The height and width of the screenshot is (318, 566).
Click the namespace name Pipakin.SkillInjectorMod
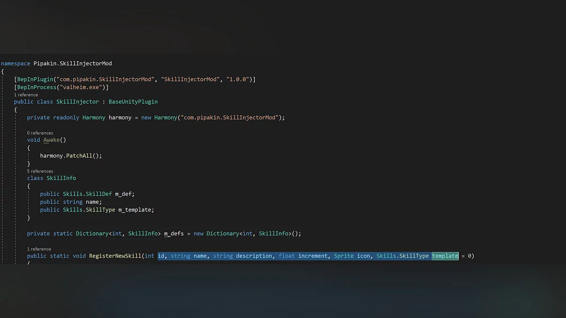point(73,63)
